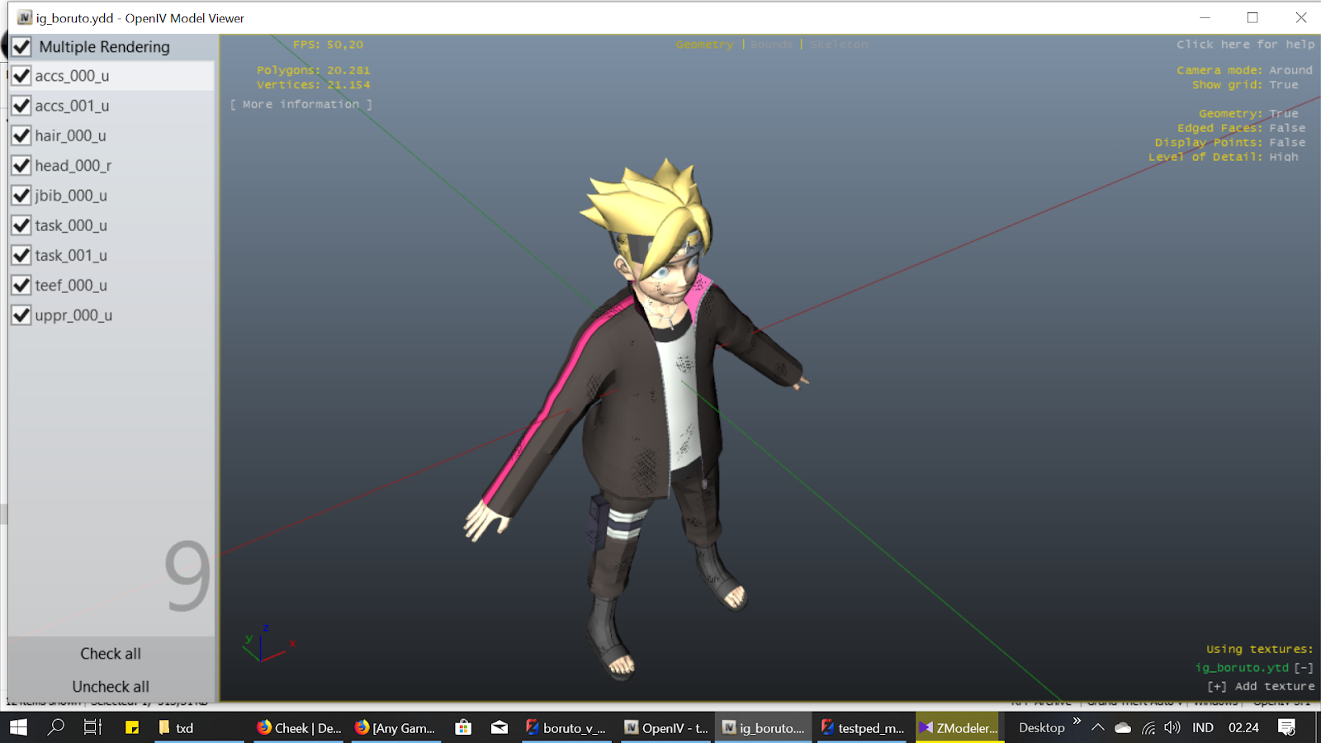Switch to the boruto_v_... taskbar window
The image size is (1321, 743).
[x=566, y=727]
